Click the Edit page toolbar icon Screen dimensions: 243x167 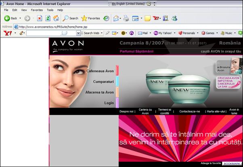(x=135, y=19)
